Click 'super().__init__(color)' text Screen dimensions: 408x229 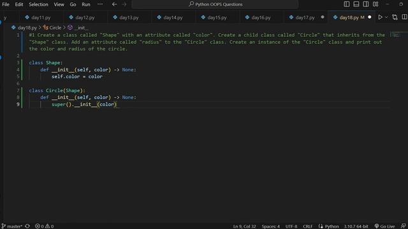coord(84,104)
